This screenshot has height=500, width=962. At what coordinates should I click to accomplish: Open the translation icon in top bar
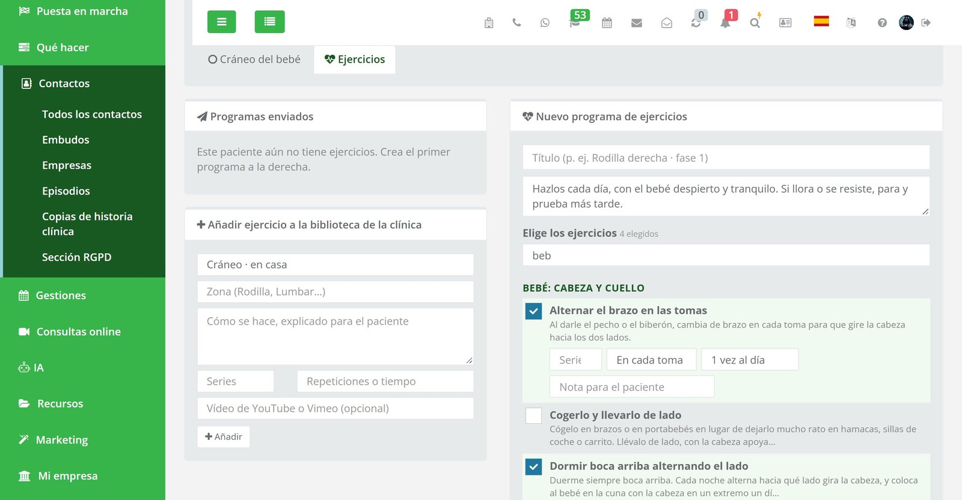851,23
